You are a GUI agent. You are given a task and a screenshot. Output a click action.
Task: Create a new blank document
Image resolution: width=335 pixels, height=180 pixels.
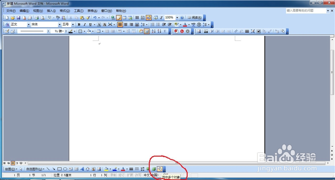[x=7, y=18]
